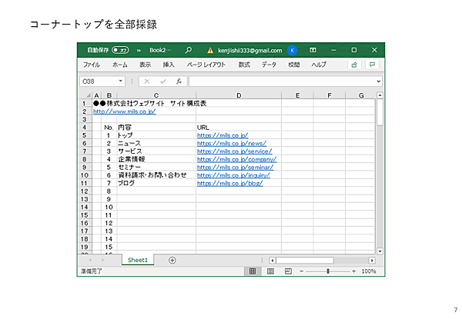This screenshot has width=462, height=319.
Task: Select the Sheet1 tab
Action: [x=138, y=260]
